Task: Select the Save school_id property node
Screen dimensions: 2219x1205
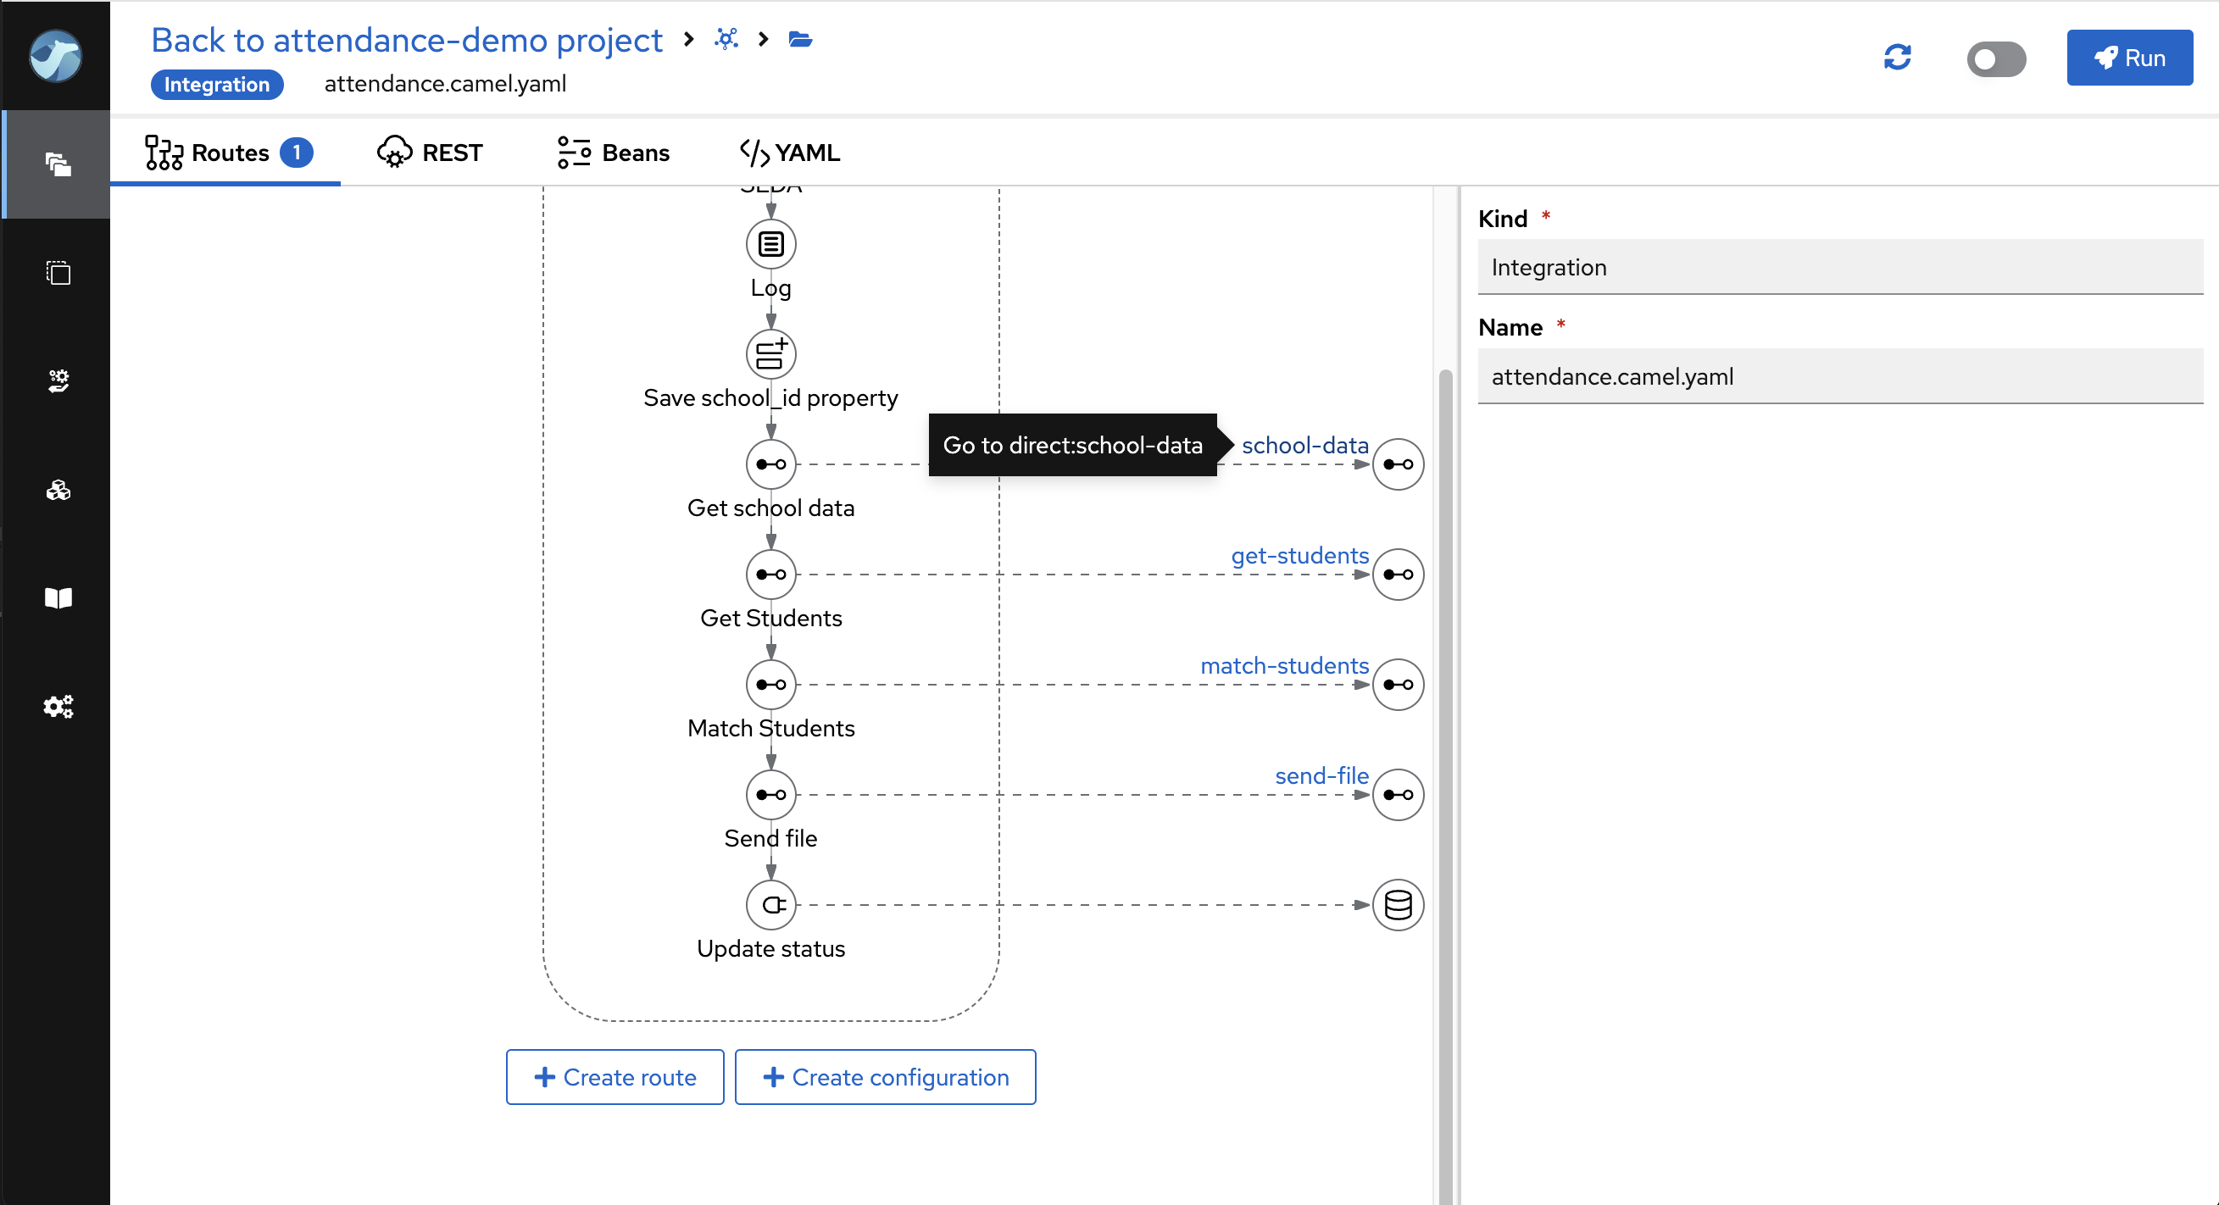Action: (770, 354)
